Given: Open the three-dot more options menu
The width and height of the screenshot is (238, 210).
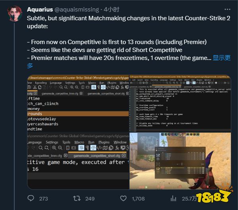Looking at the screenshot, I should tap(227, 10).
